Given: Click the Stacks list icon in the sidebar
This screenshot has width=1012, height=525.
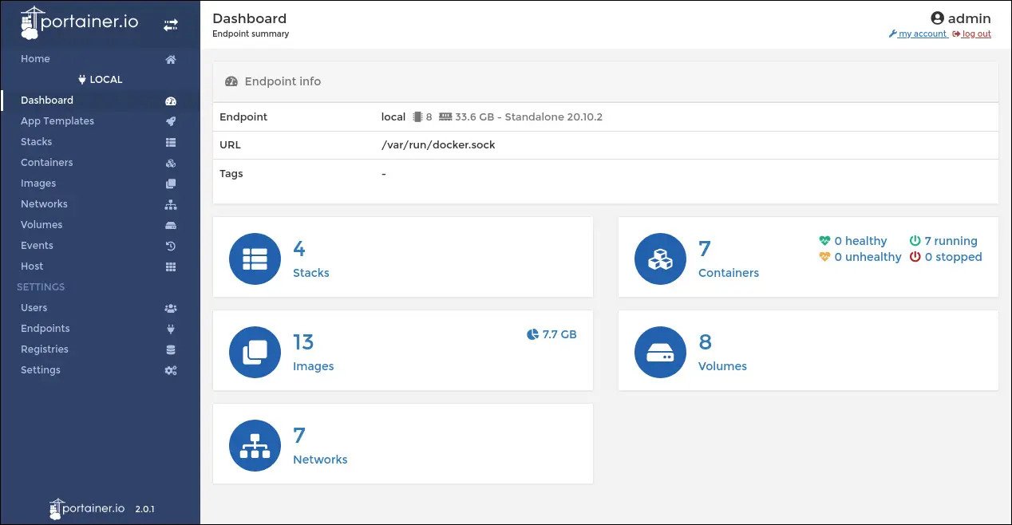Looking at the screenshot, I should (x=171, y=142).
